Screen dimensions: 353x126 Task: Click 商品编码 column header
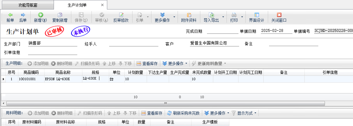(x=31, y=72)
